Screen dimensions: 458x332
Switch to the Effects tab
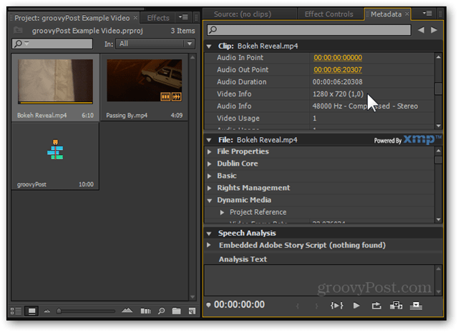158,18
